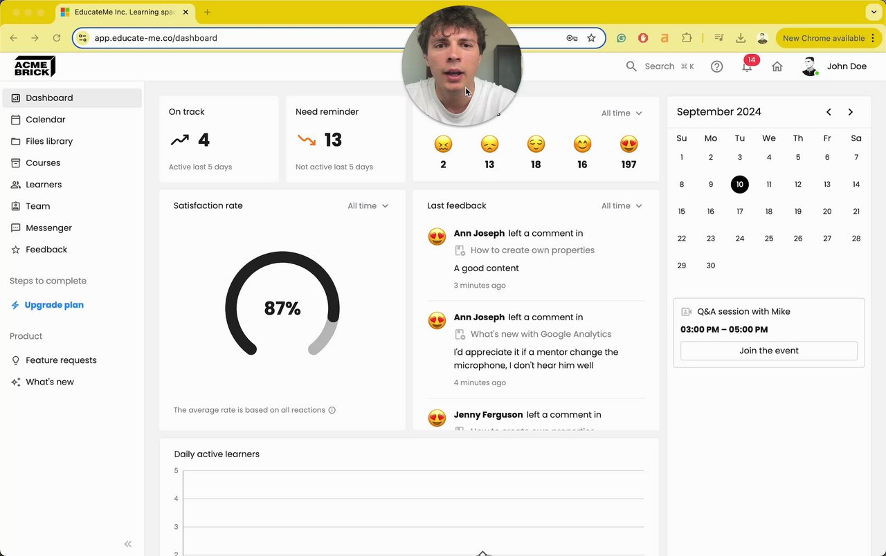This screenshot has width=886, height=556.
Task: Bookmark this page with star icon
Action: (x=591, y=38)
